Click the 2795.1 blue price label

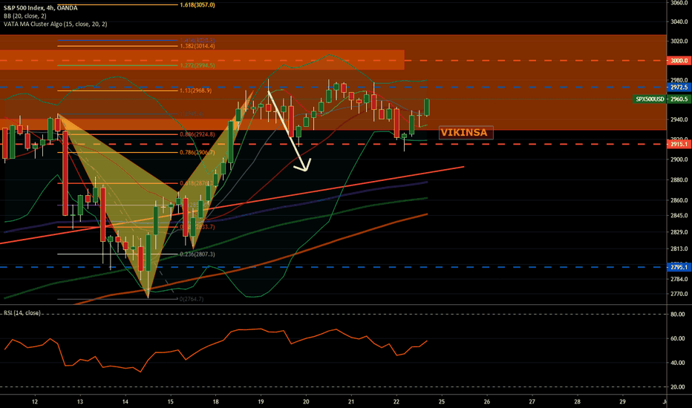point(679,267)
